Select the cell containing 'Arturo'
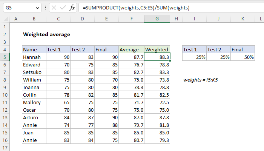This screenshot has height=151, width=264. click(34, 117)
